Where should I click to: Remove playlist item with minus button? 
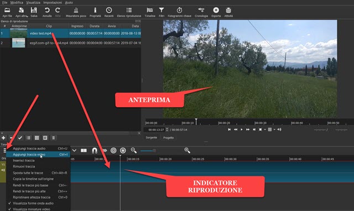click(11, 138)
